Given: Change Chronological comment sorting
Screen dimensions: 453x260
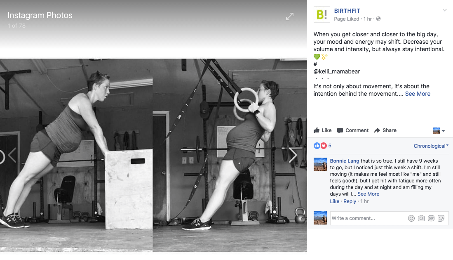Looking at the screenshot, I should pyautogui.click(x=431, y=146).
